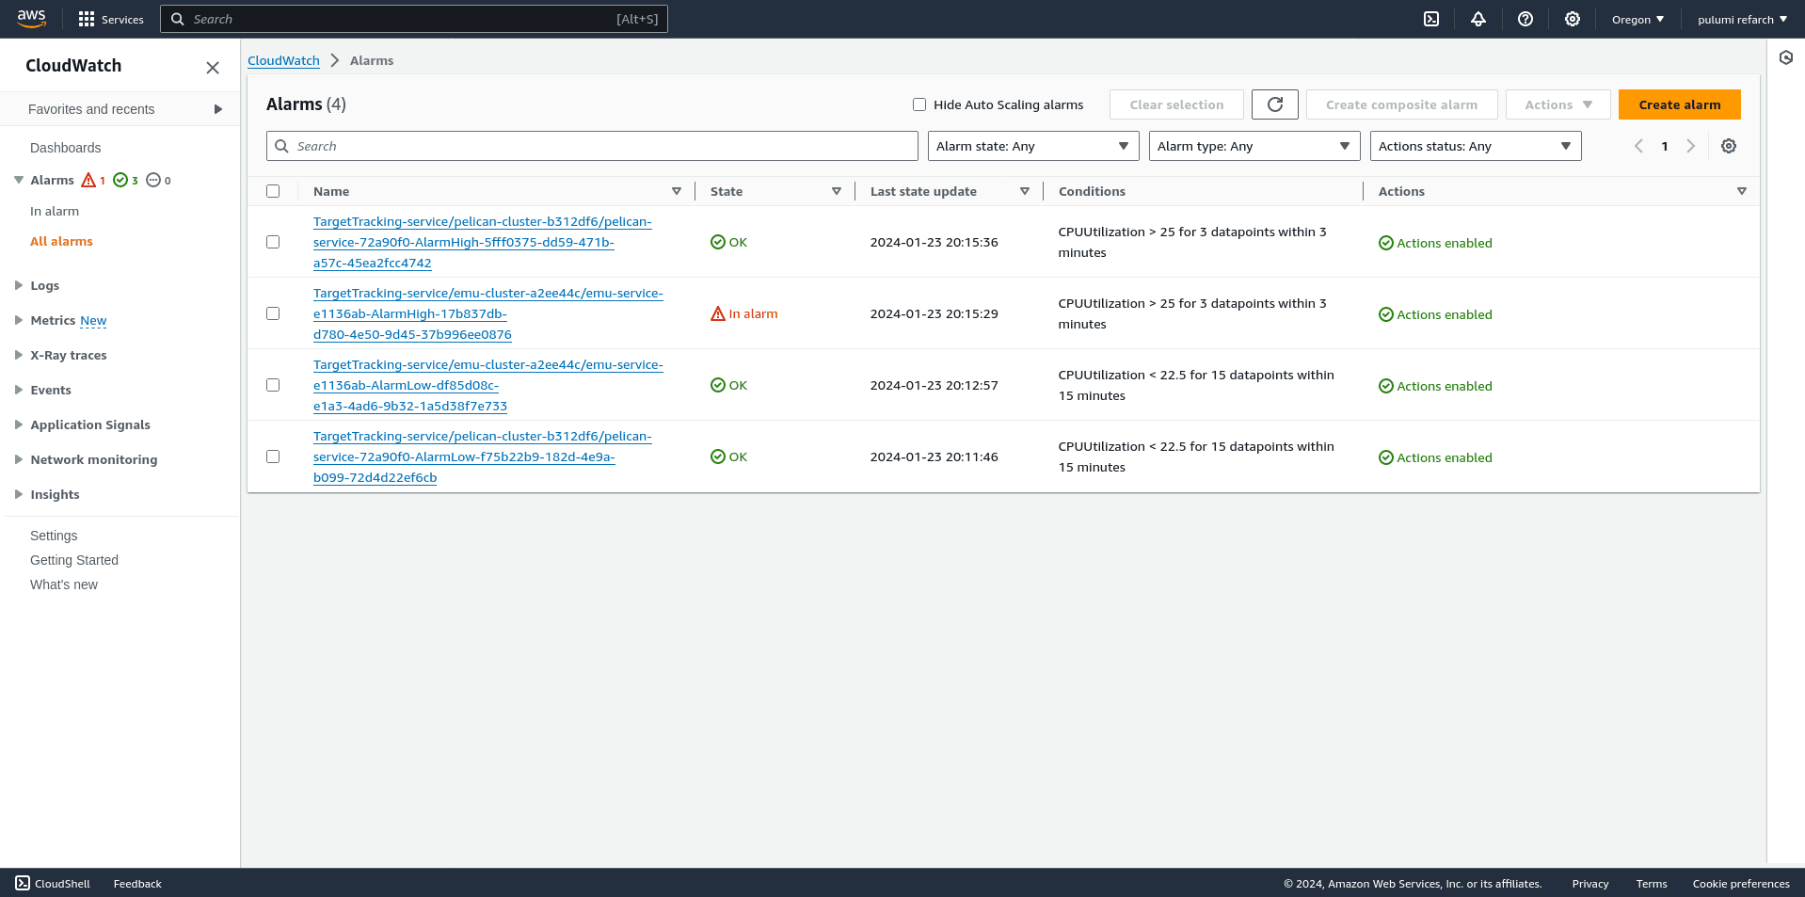The width and height of the screenshot is (1805, 897).
Task: Close the CloudWatch navigation panel
Action: point(213,67)
